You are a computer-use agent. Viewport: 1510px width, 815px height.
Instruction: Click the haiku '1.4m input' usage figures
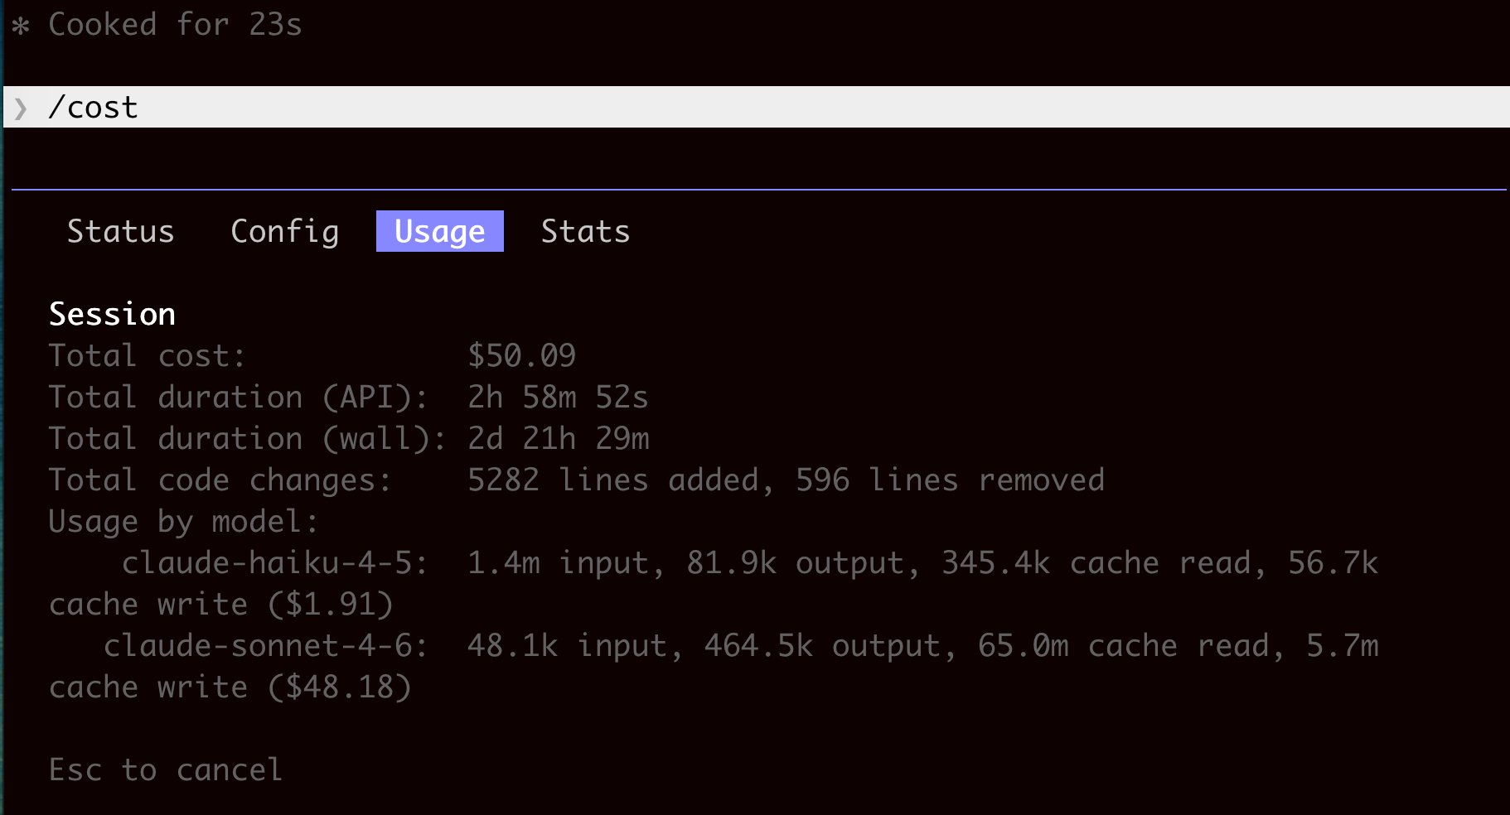click(x=922, y=562)
